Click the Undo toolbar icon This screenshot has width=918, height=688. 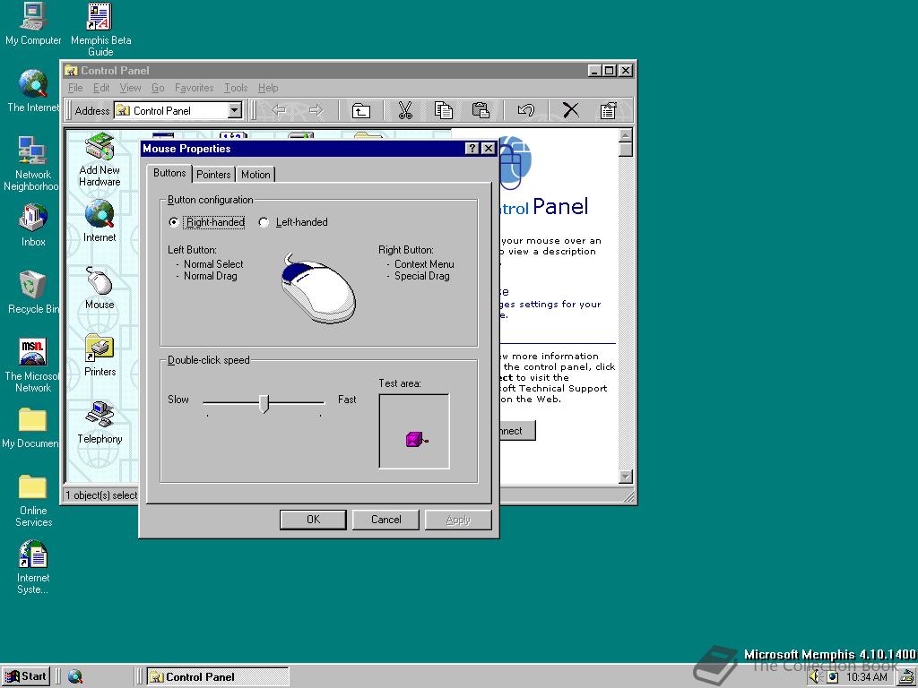click(x=526, y=110)
